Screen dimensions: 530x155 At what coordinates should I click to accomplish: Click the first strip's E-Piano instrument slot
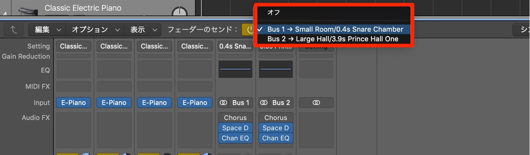click(74, 103)
